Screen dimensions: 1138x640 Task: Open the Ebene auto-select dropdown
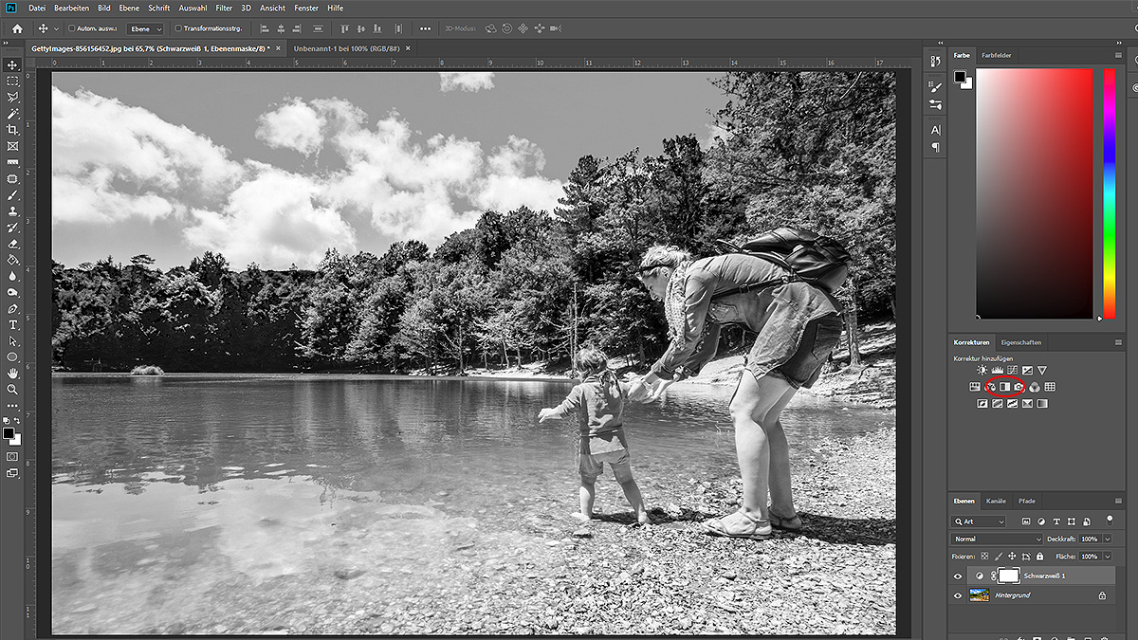[x=145, y=28]
